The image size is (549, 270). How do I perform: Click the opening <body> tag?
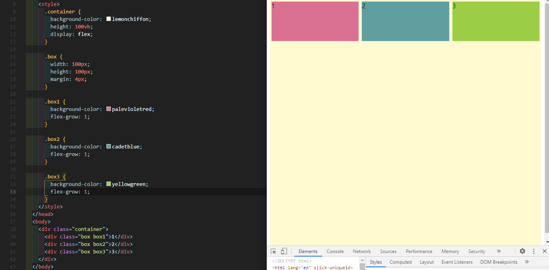tap(41, 221)
